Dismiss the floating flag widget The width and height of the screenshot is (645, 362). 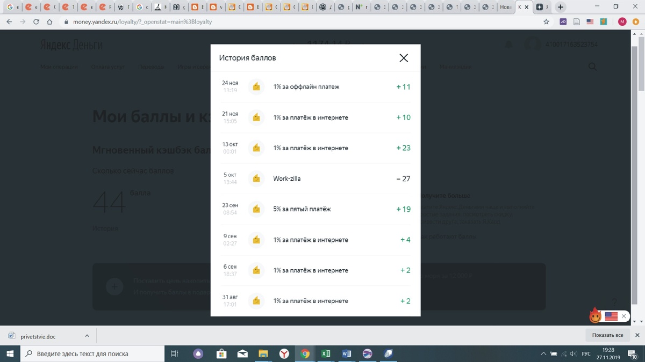623,316
